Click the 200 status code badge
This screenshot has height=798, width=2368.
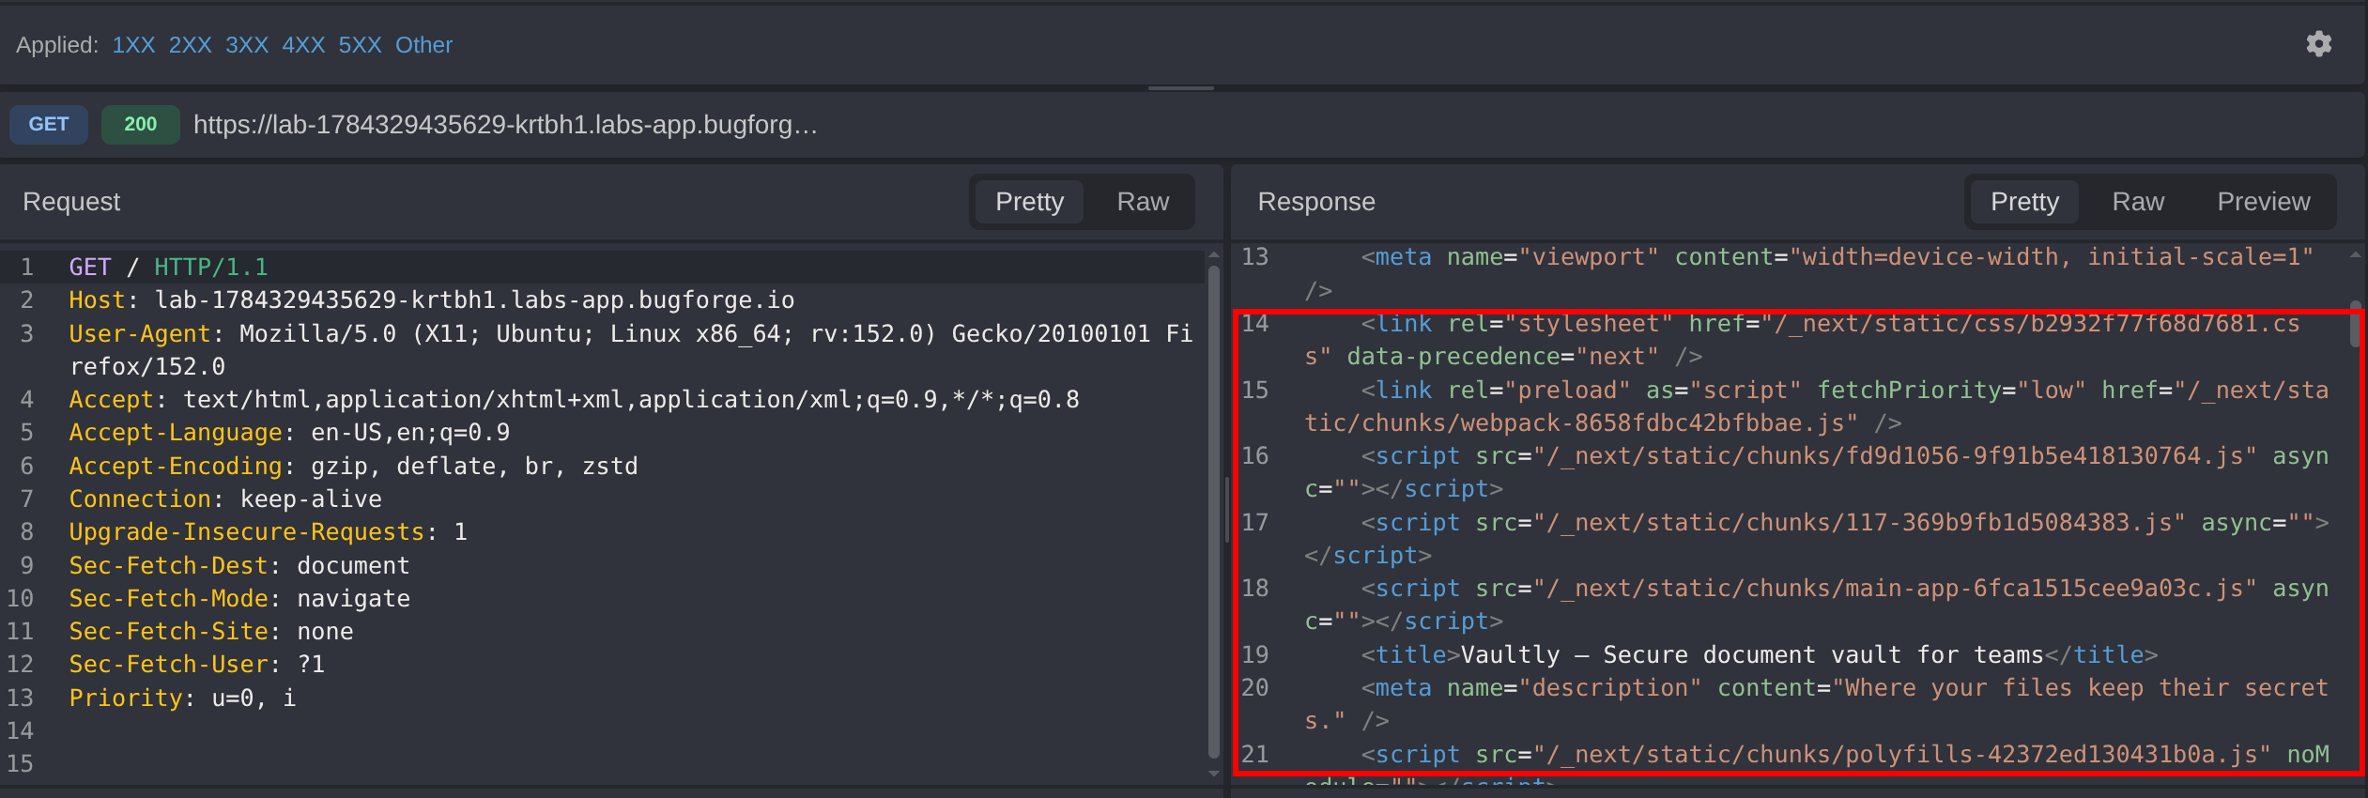click(x=140, y=124)
